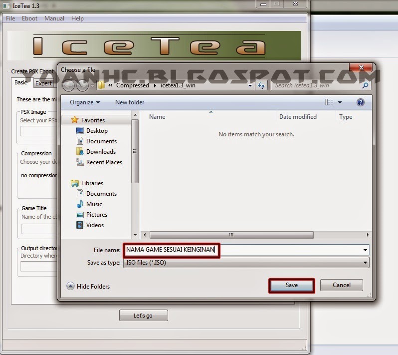This screenshot has width=398, height=355.
Task: Select Documents under Favorites
Action: (x=101, y=141)
